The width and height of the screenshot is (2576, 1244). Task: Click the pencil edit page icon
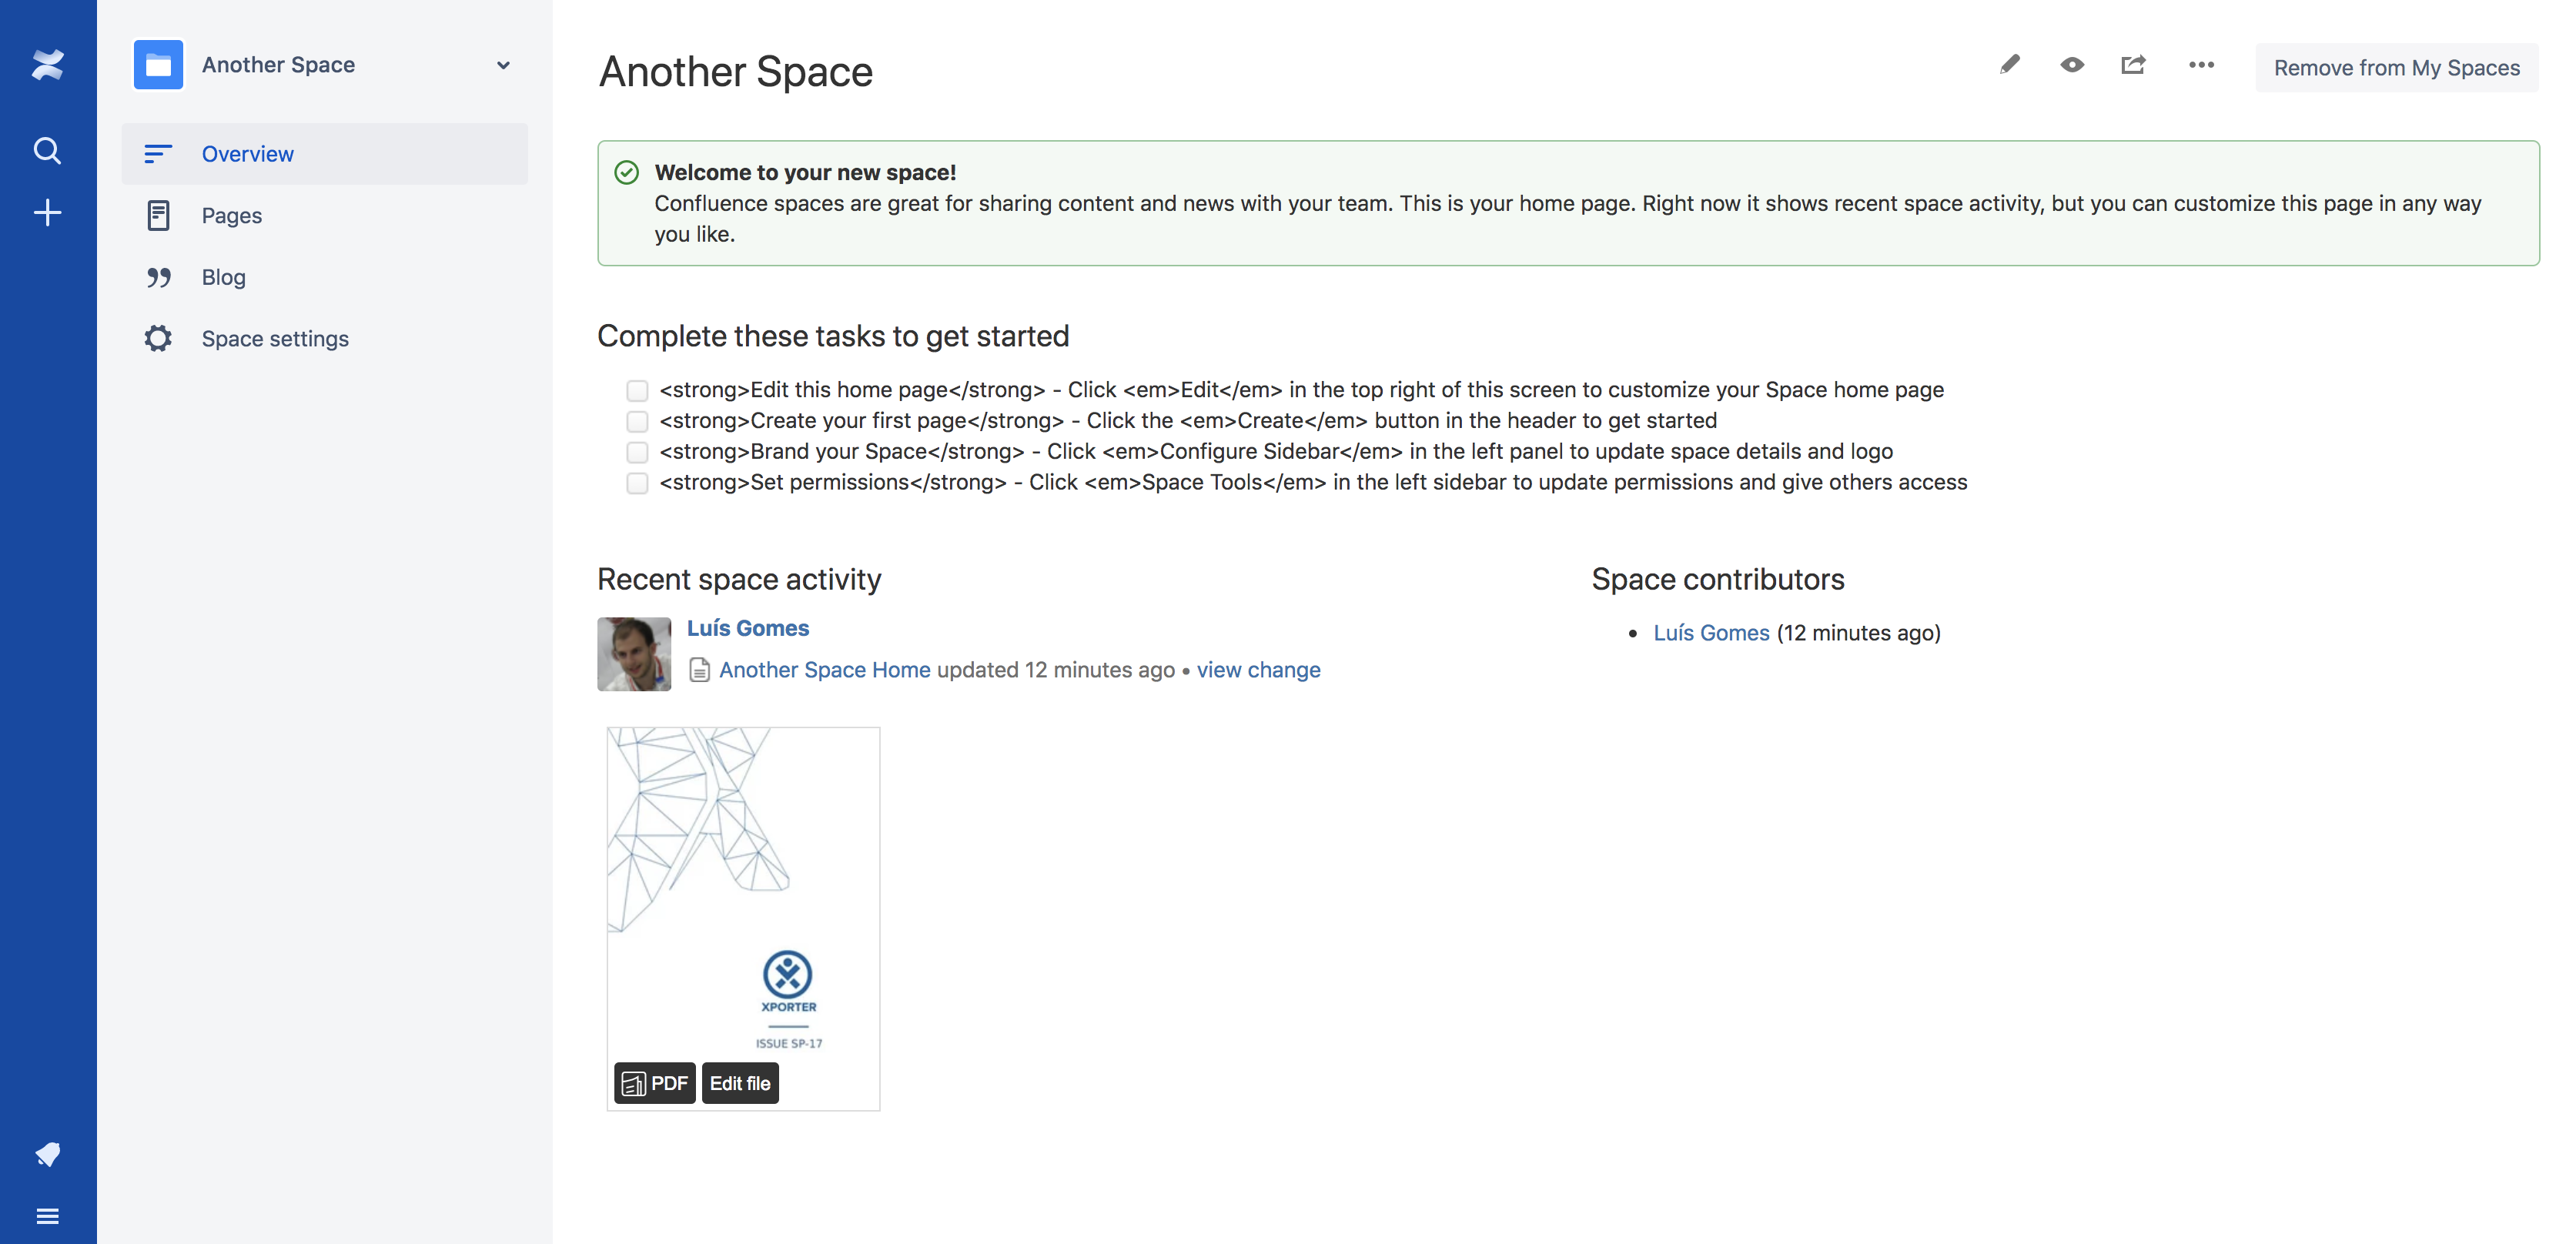click(2009, 66)
